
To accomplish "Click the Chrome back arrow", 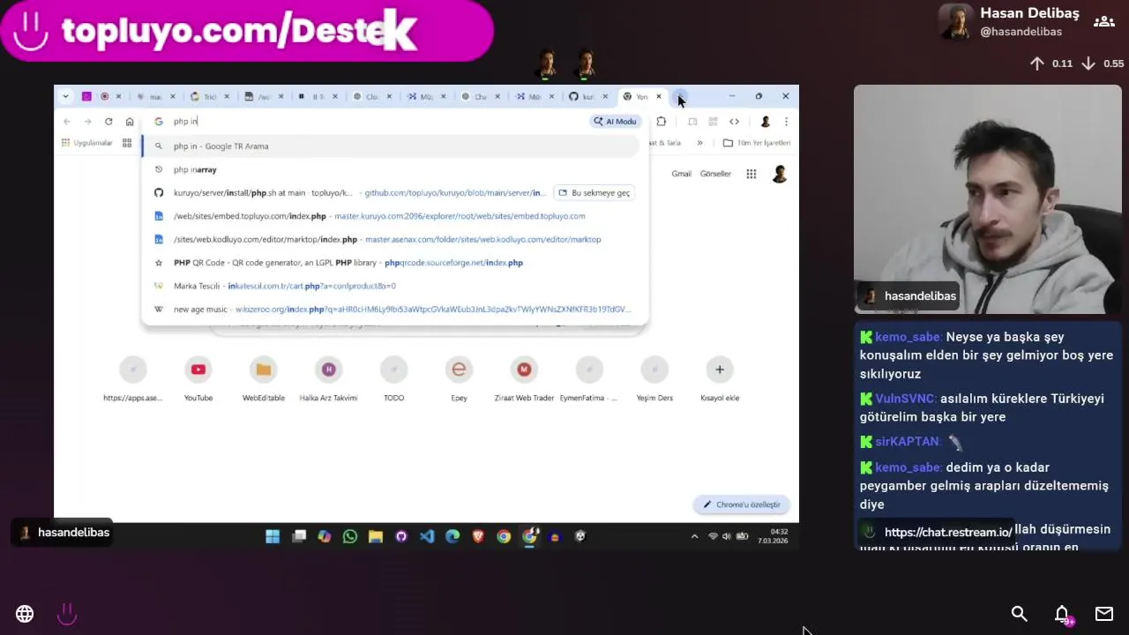I will click(67, 122).
